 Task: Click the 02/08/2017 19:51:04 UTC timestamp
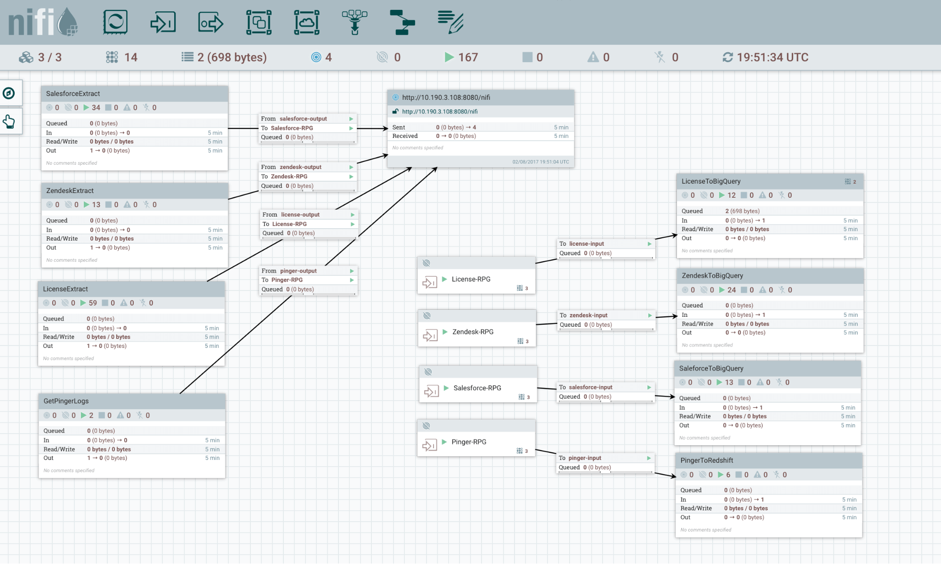click(x=540, y=162)
